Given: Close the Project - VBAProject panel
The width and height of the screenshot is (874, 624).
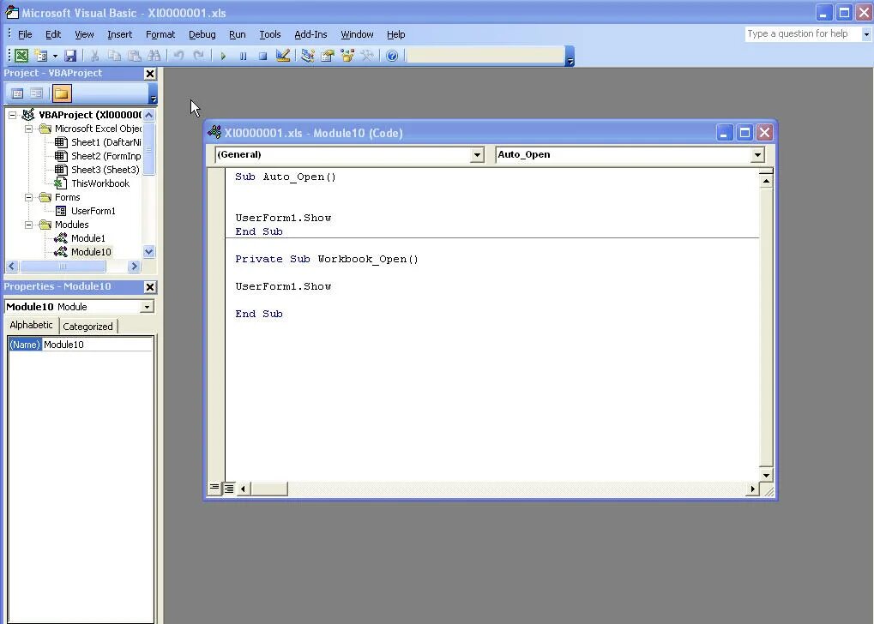Looking at the screenshot, I should tap(150, 74).
